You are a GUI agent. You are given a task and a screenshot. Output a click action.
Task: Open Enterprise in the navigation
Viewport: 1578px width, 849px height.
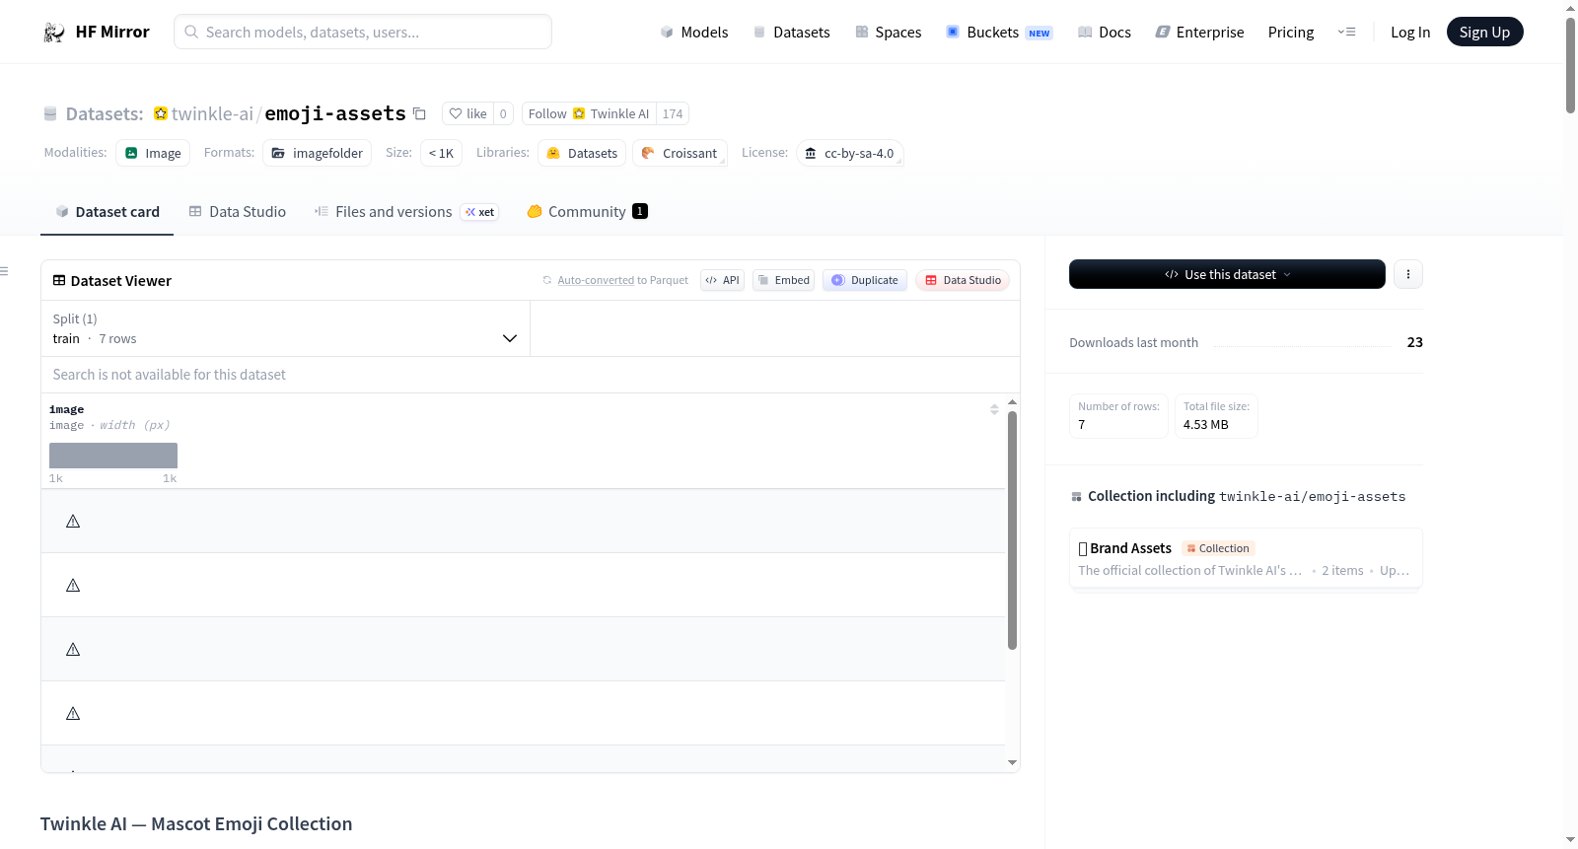[x=1199, y=32]
